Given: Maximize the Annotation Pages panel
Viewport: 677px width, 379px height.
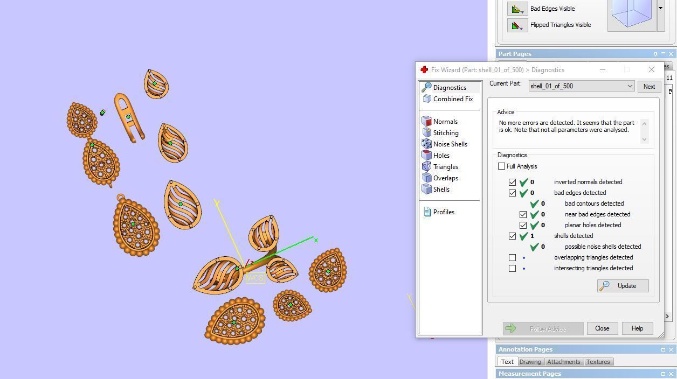Looking at the screenshot, I should coord(664,349).
